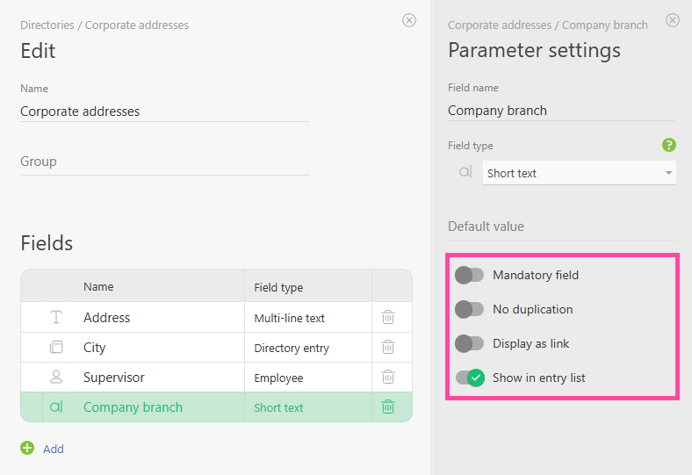The height and width of the screenshot is (475, 692).
Task: Close the Edit directory panel
Action: 409,20
